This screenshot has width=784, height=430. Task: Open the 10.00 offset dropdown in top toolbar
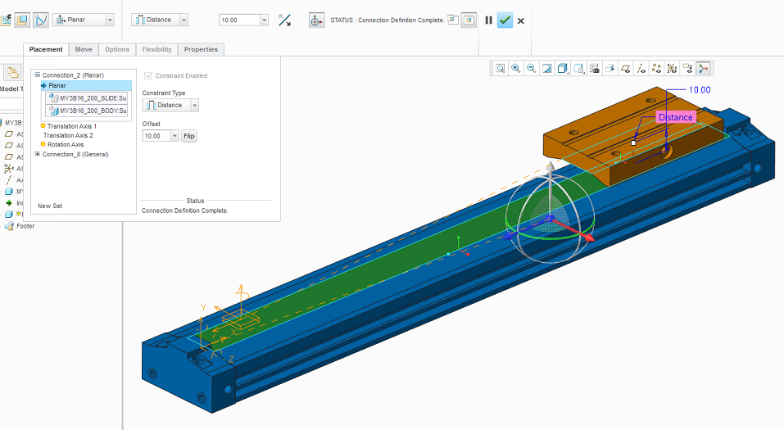264,20
